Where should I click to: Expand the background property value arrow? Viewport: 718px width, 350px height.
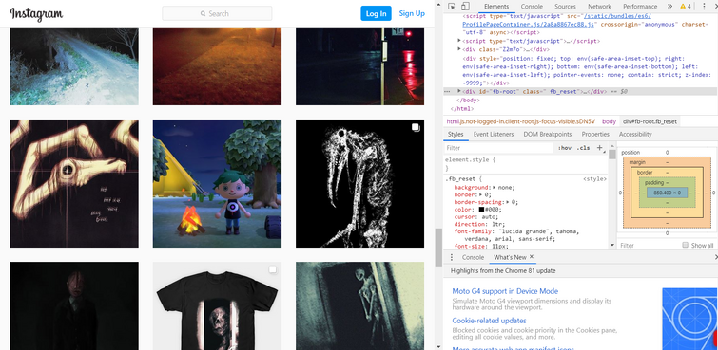pos(495,188)
